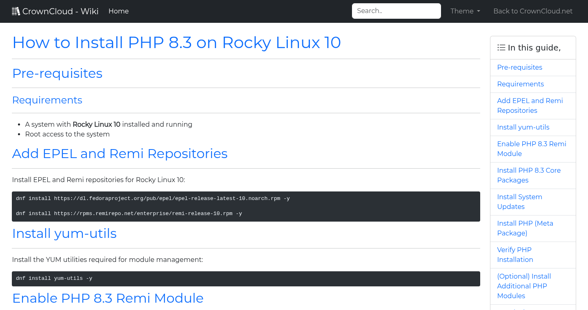
Task: Go to Install System Updates sidebar link
Action: coord(519,202)
